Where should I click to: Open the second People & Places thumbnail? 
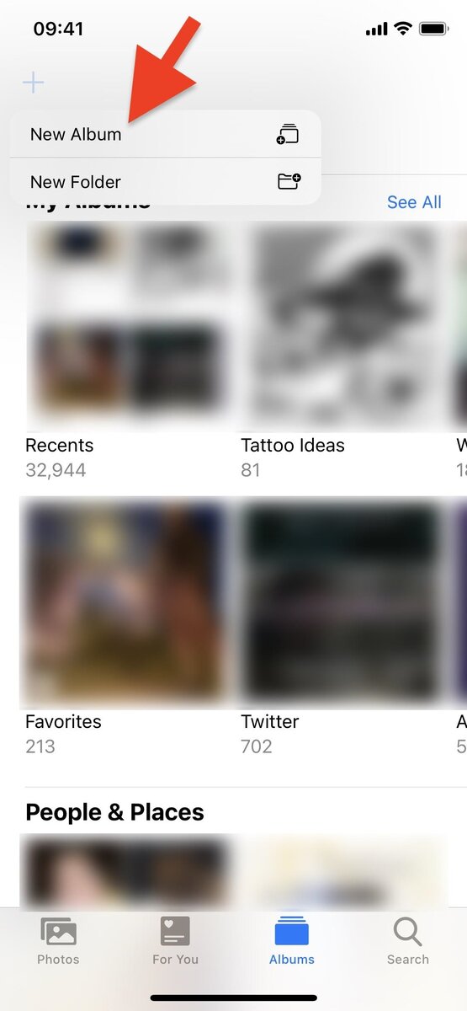(x=342, y=873)
